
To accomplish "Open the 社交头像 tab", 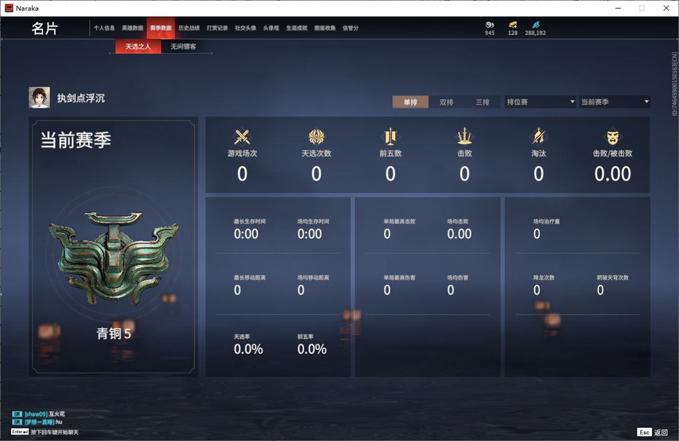I will point(245,28).
